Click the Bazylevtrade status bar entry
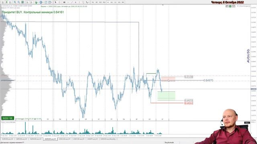The image size is (257, 144). (169, 142)
